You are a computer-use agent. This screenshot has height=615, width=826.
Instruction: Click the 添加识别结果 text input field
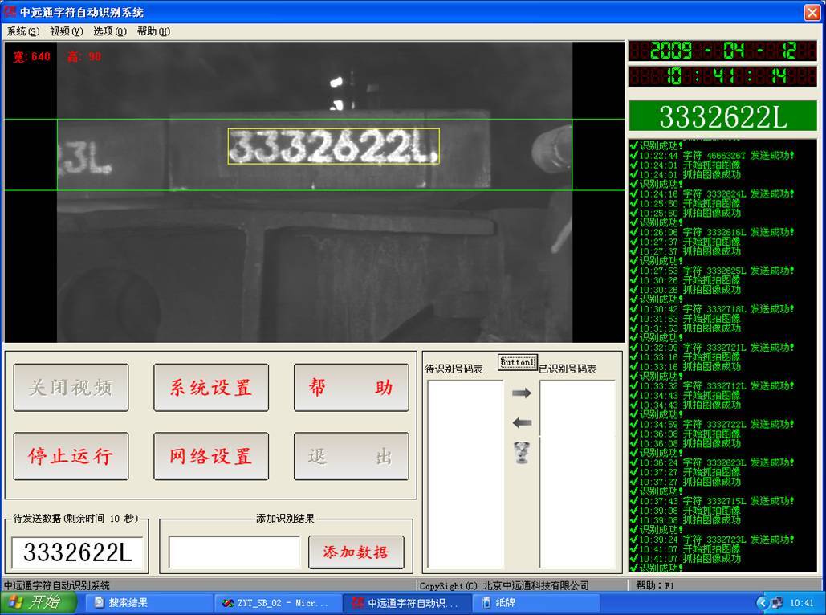pyautogui.click(x=234, y=552)
